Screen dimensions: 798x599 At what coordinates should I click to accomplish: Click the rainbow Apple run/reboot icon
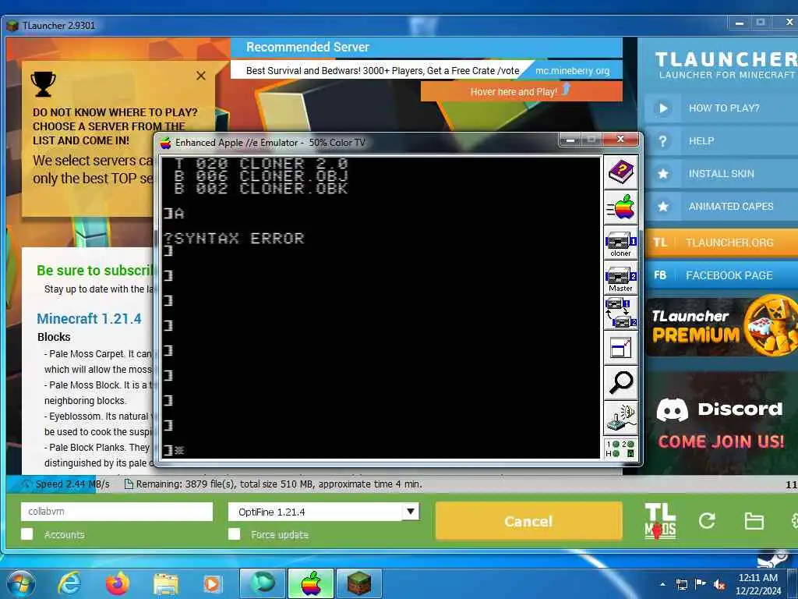coord(621,207)
